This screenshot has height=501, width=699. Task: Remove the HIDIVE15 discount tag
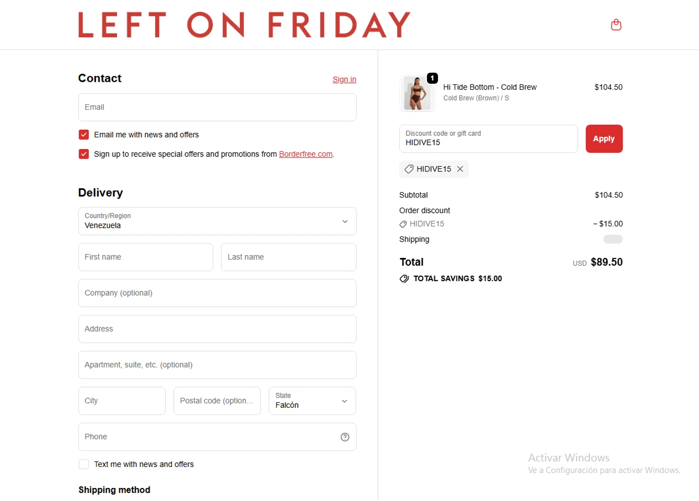pos(460,169)
